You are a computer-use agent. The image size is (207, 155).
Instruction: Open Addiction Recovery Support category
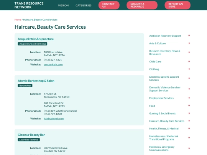[165, 36]
